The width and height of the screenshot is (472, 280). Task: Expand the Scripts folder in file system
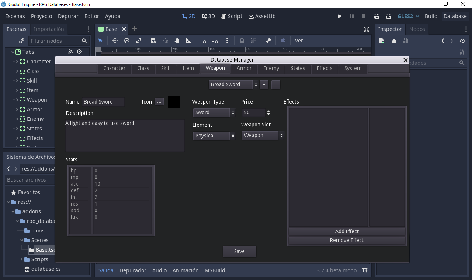22,259
